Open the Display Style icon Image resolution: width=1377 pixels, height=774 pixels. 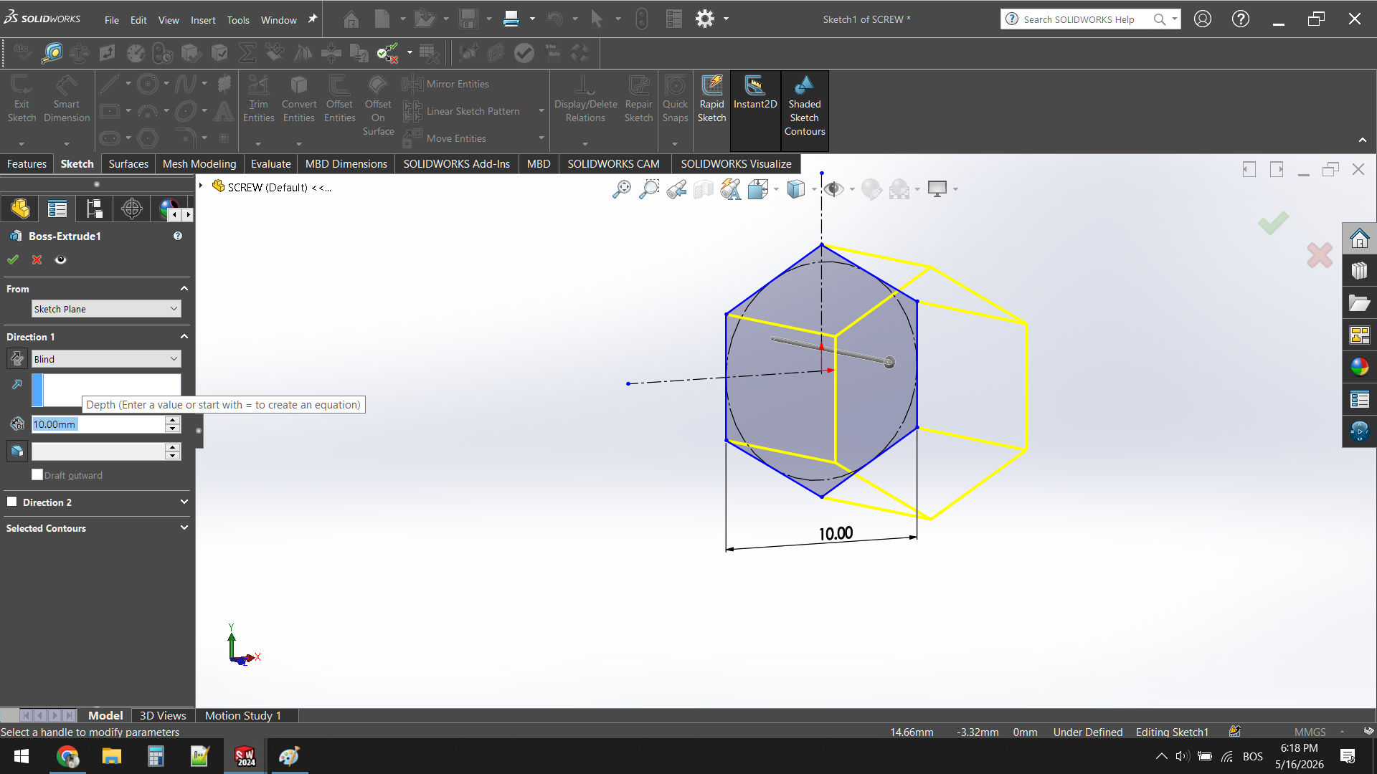(796, 189)
